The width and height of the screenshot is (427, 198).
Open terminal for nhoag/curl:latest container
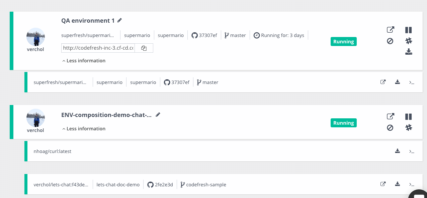point(412,151)
